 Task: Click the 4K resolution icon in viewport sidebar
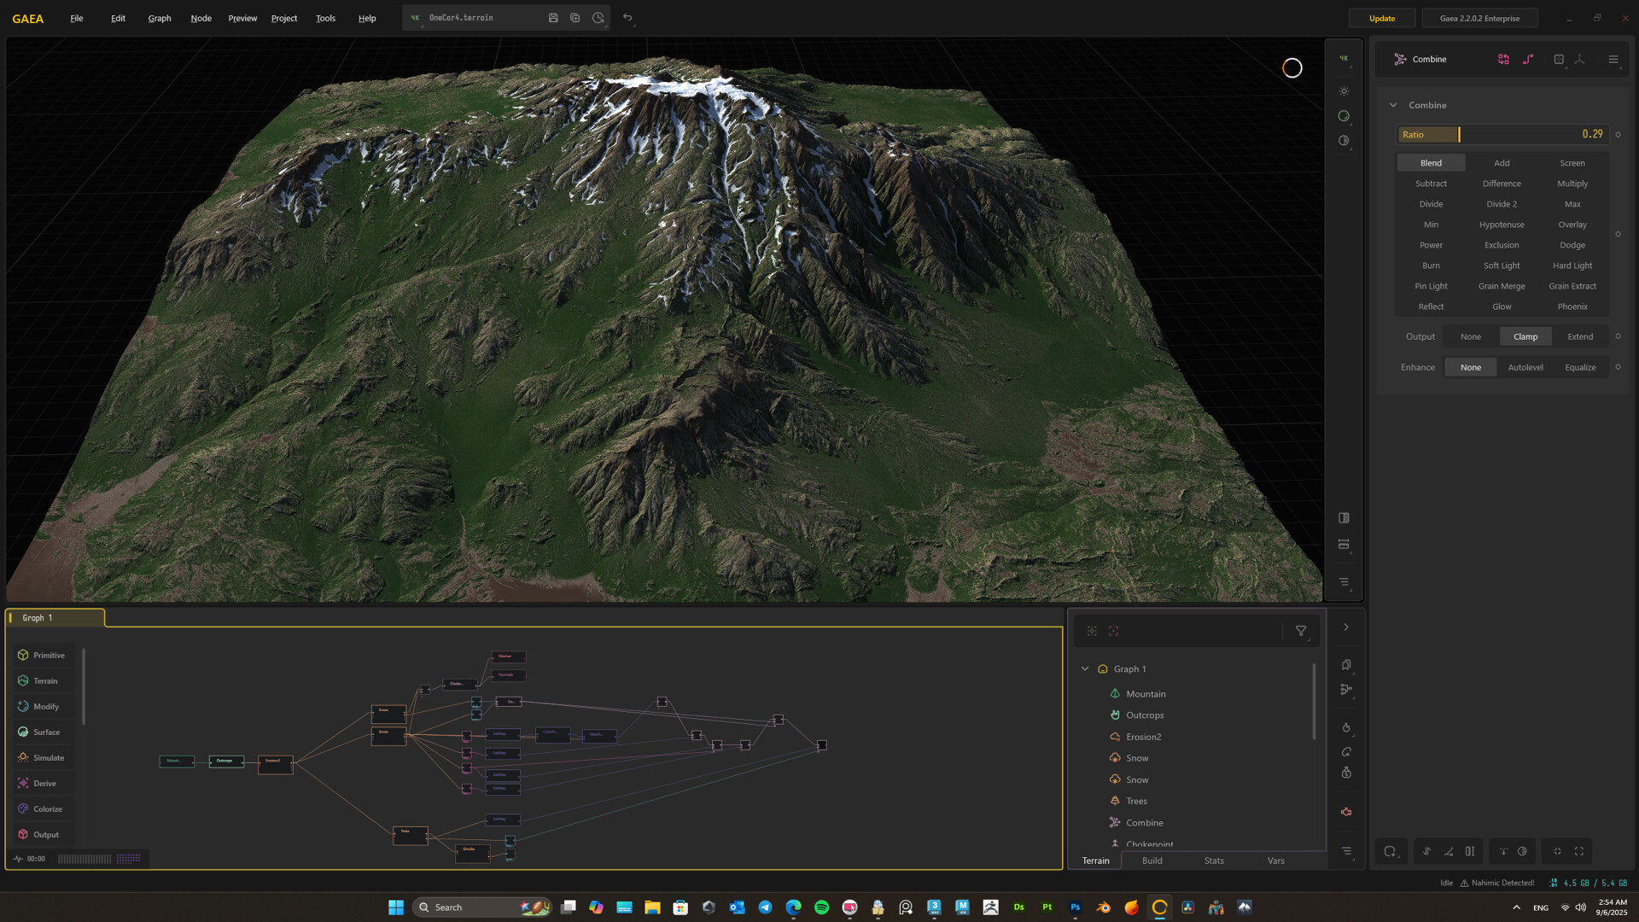pos(1344,59)
